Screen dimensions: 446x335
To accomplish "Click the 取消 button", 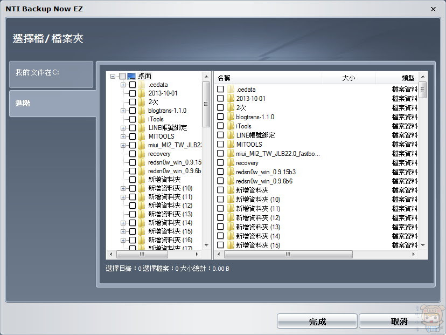I will click(x=399, y=322).
